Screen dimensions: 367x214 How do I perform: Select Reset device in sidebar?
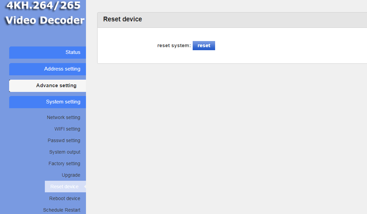(x=64, y=187)
